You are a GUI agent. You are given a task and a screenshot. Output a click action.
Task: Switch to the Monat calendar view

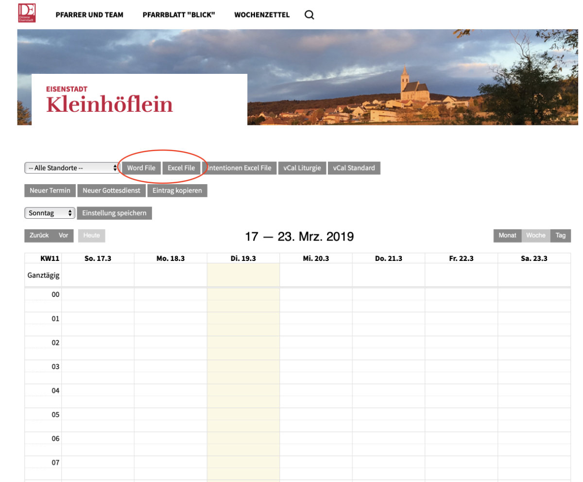pyautogui.click(x=507, y=235)
